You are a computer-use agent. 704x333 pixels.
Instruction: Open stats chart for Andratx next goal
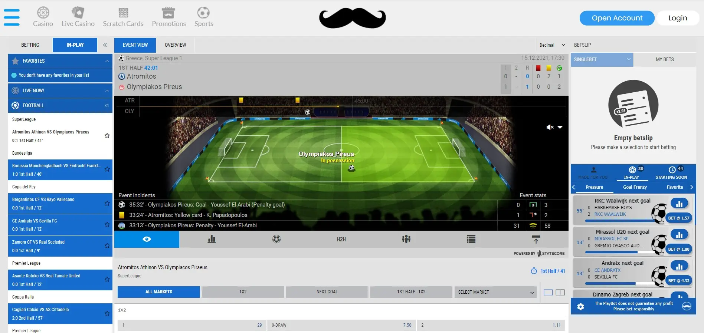click(x=679, y=266)
